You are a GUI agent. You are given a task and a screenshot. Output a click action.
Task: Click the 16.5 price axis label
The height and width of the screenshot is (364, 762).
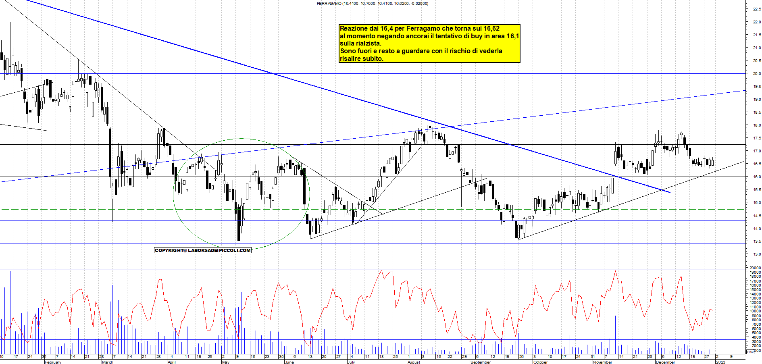[x=757, y=164]
